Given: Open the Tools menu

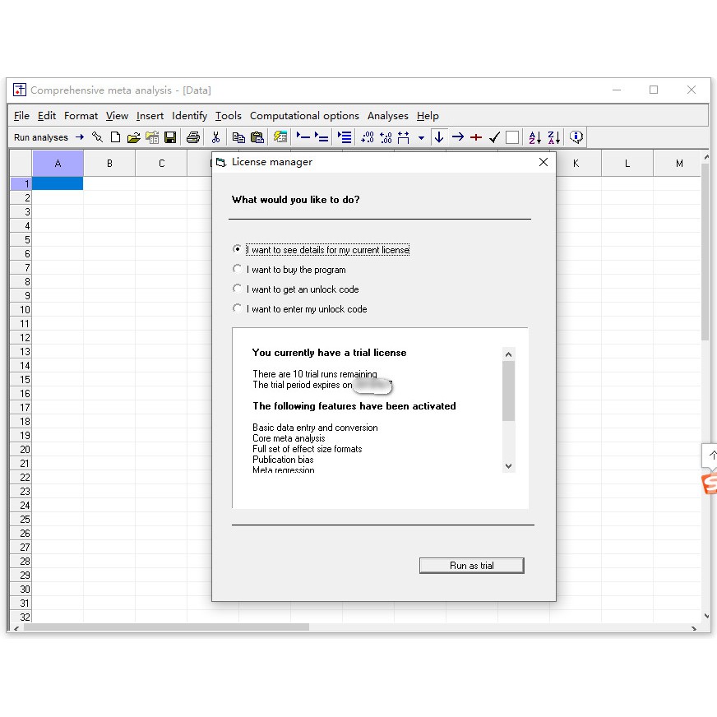Looking at the screenshot, I should 229,116.
